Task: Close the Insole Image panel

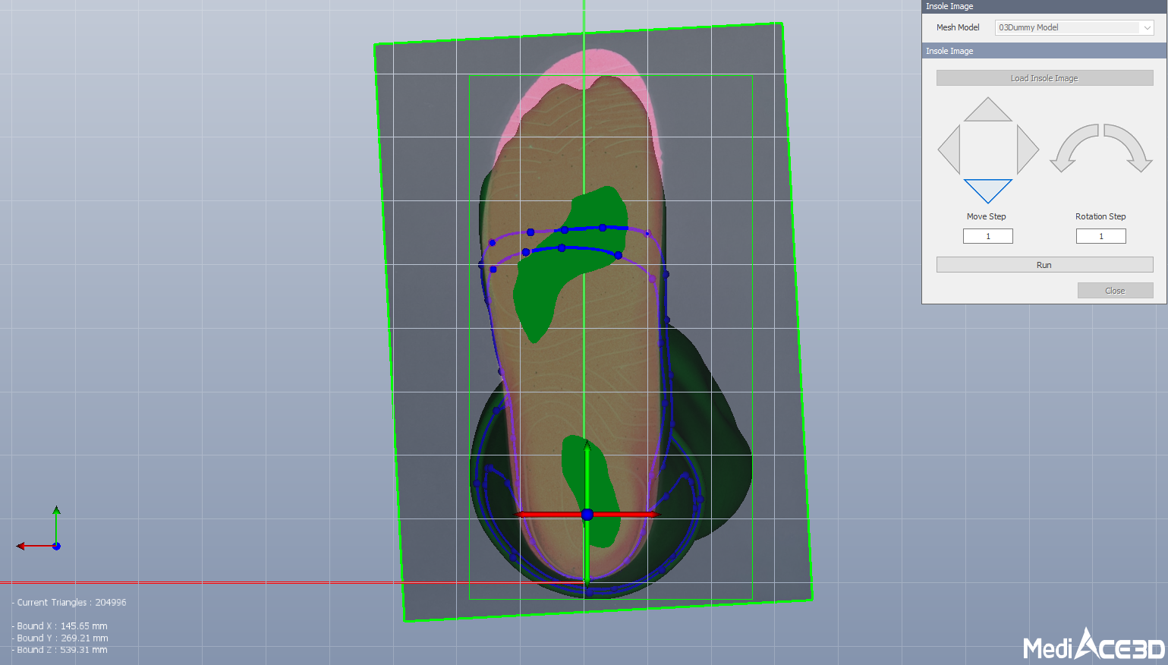Action: [1115, 291]
